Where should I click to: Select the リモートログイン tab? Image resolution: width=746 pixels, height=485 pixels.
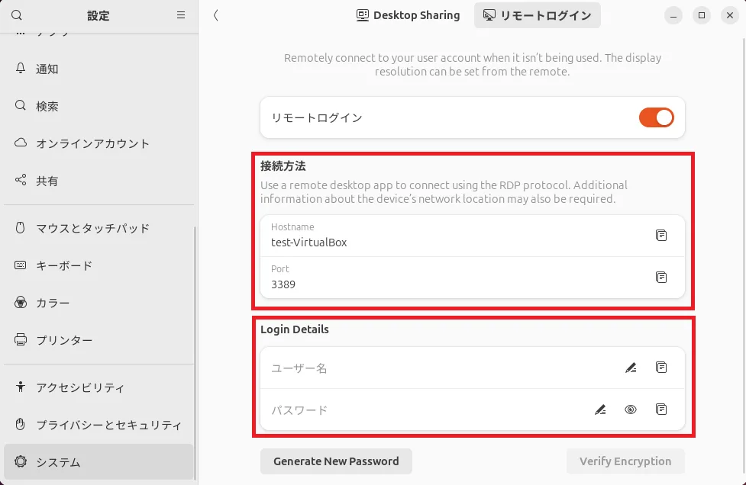tap(537, 15)
